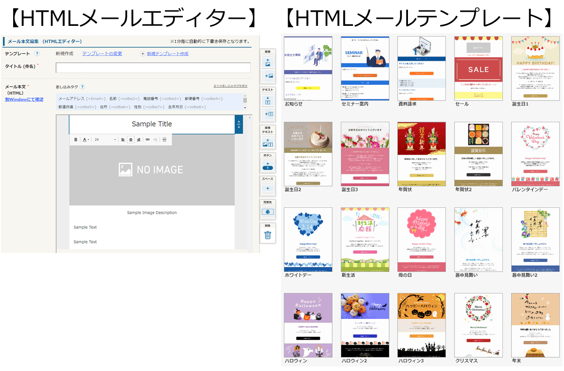Add spacer block (スペース)
This screenshot has width=564, height=371.
(267, 189)
